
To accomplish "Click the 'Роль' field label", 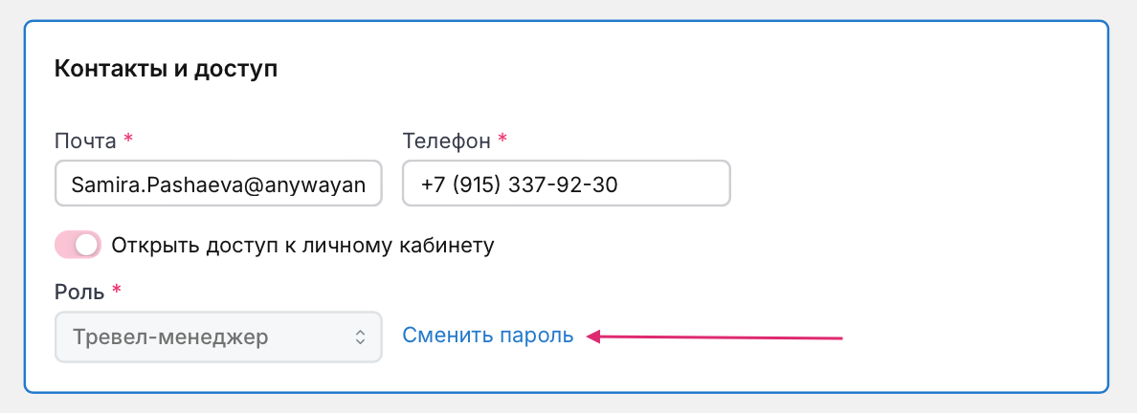I will click(x=80, y=290).
